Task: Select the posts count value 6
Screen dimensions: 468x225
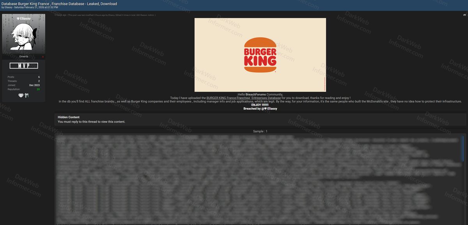Action: [39, 77]
